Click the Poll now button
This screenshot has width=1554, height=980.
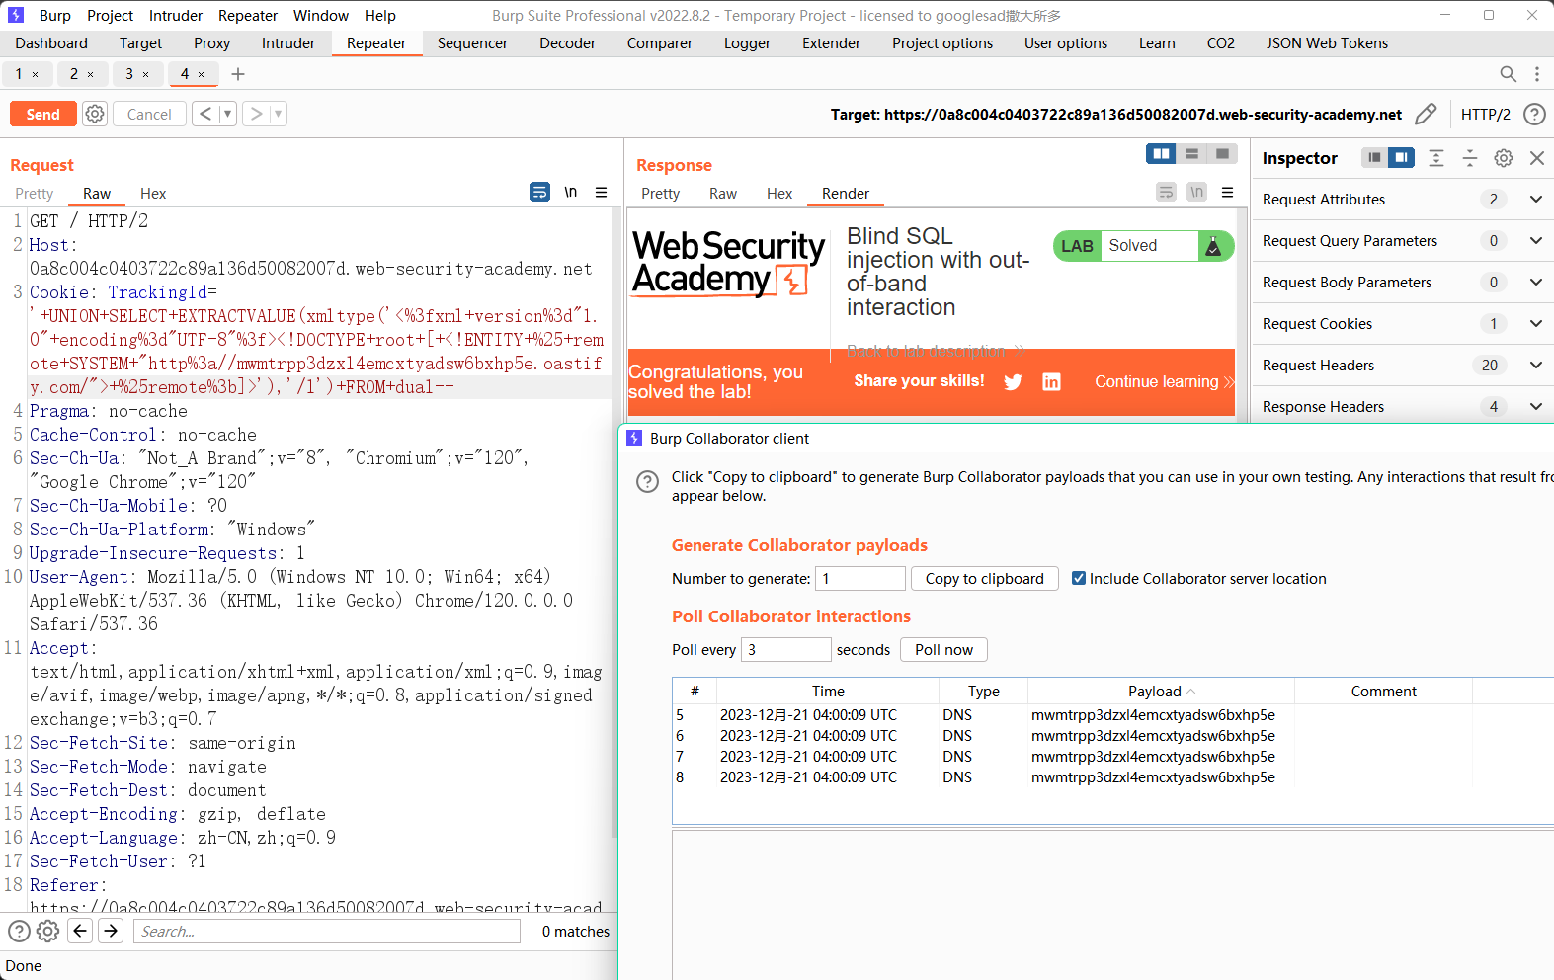[x=943, y=650]
